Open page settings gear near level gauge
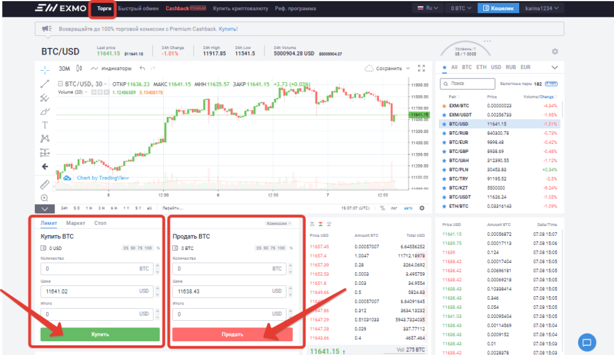The width and height of the screenshot is (614, 355). (555, 52)
